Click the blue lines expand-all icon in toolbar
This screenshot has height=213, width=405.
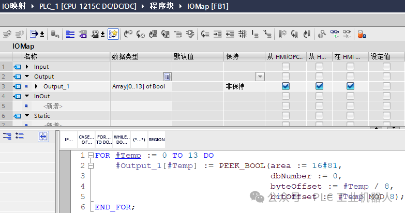70,34
